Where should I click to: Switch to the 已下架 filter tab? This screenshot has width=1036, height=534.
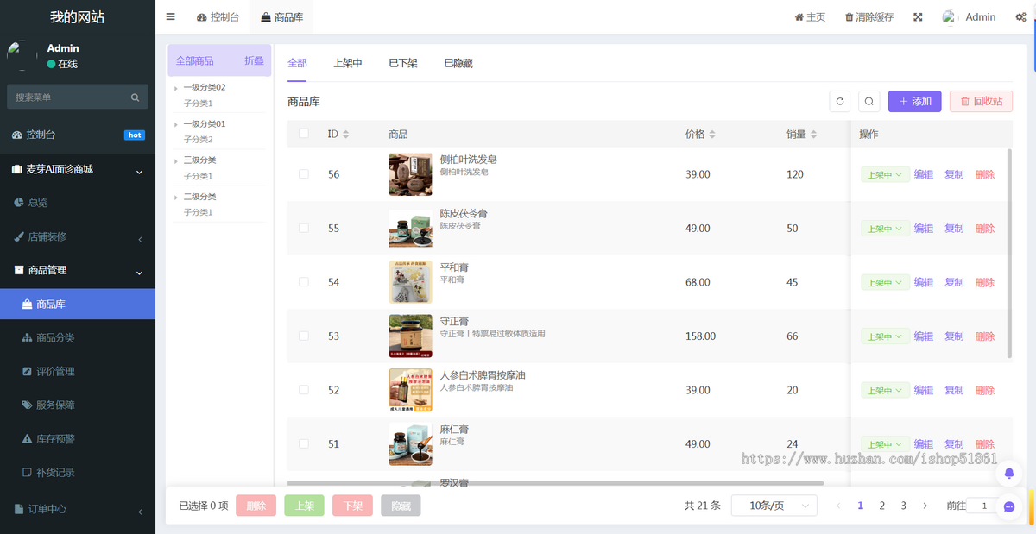click(403, 63)
